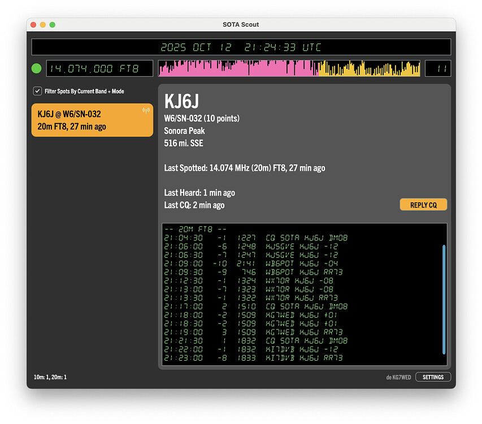The width and height of the screenshot is (482, 424).
Task: Click the UTC clock banner
Action: [x=241, y=47]
